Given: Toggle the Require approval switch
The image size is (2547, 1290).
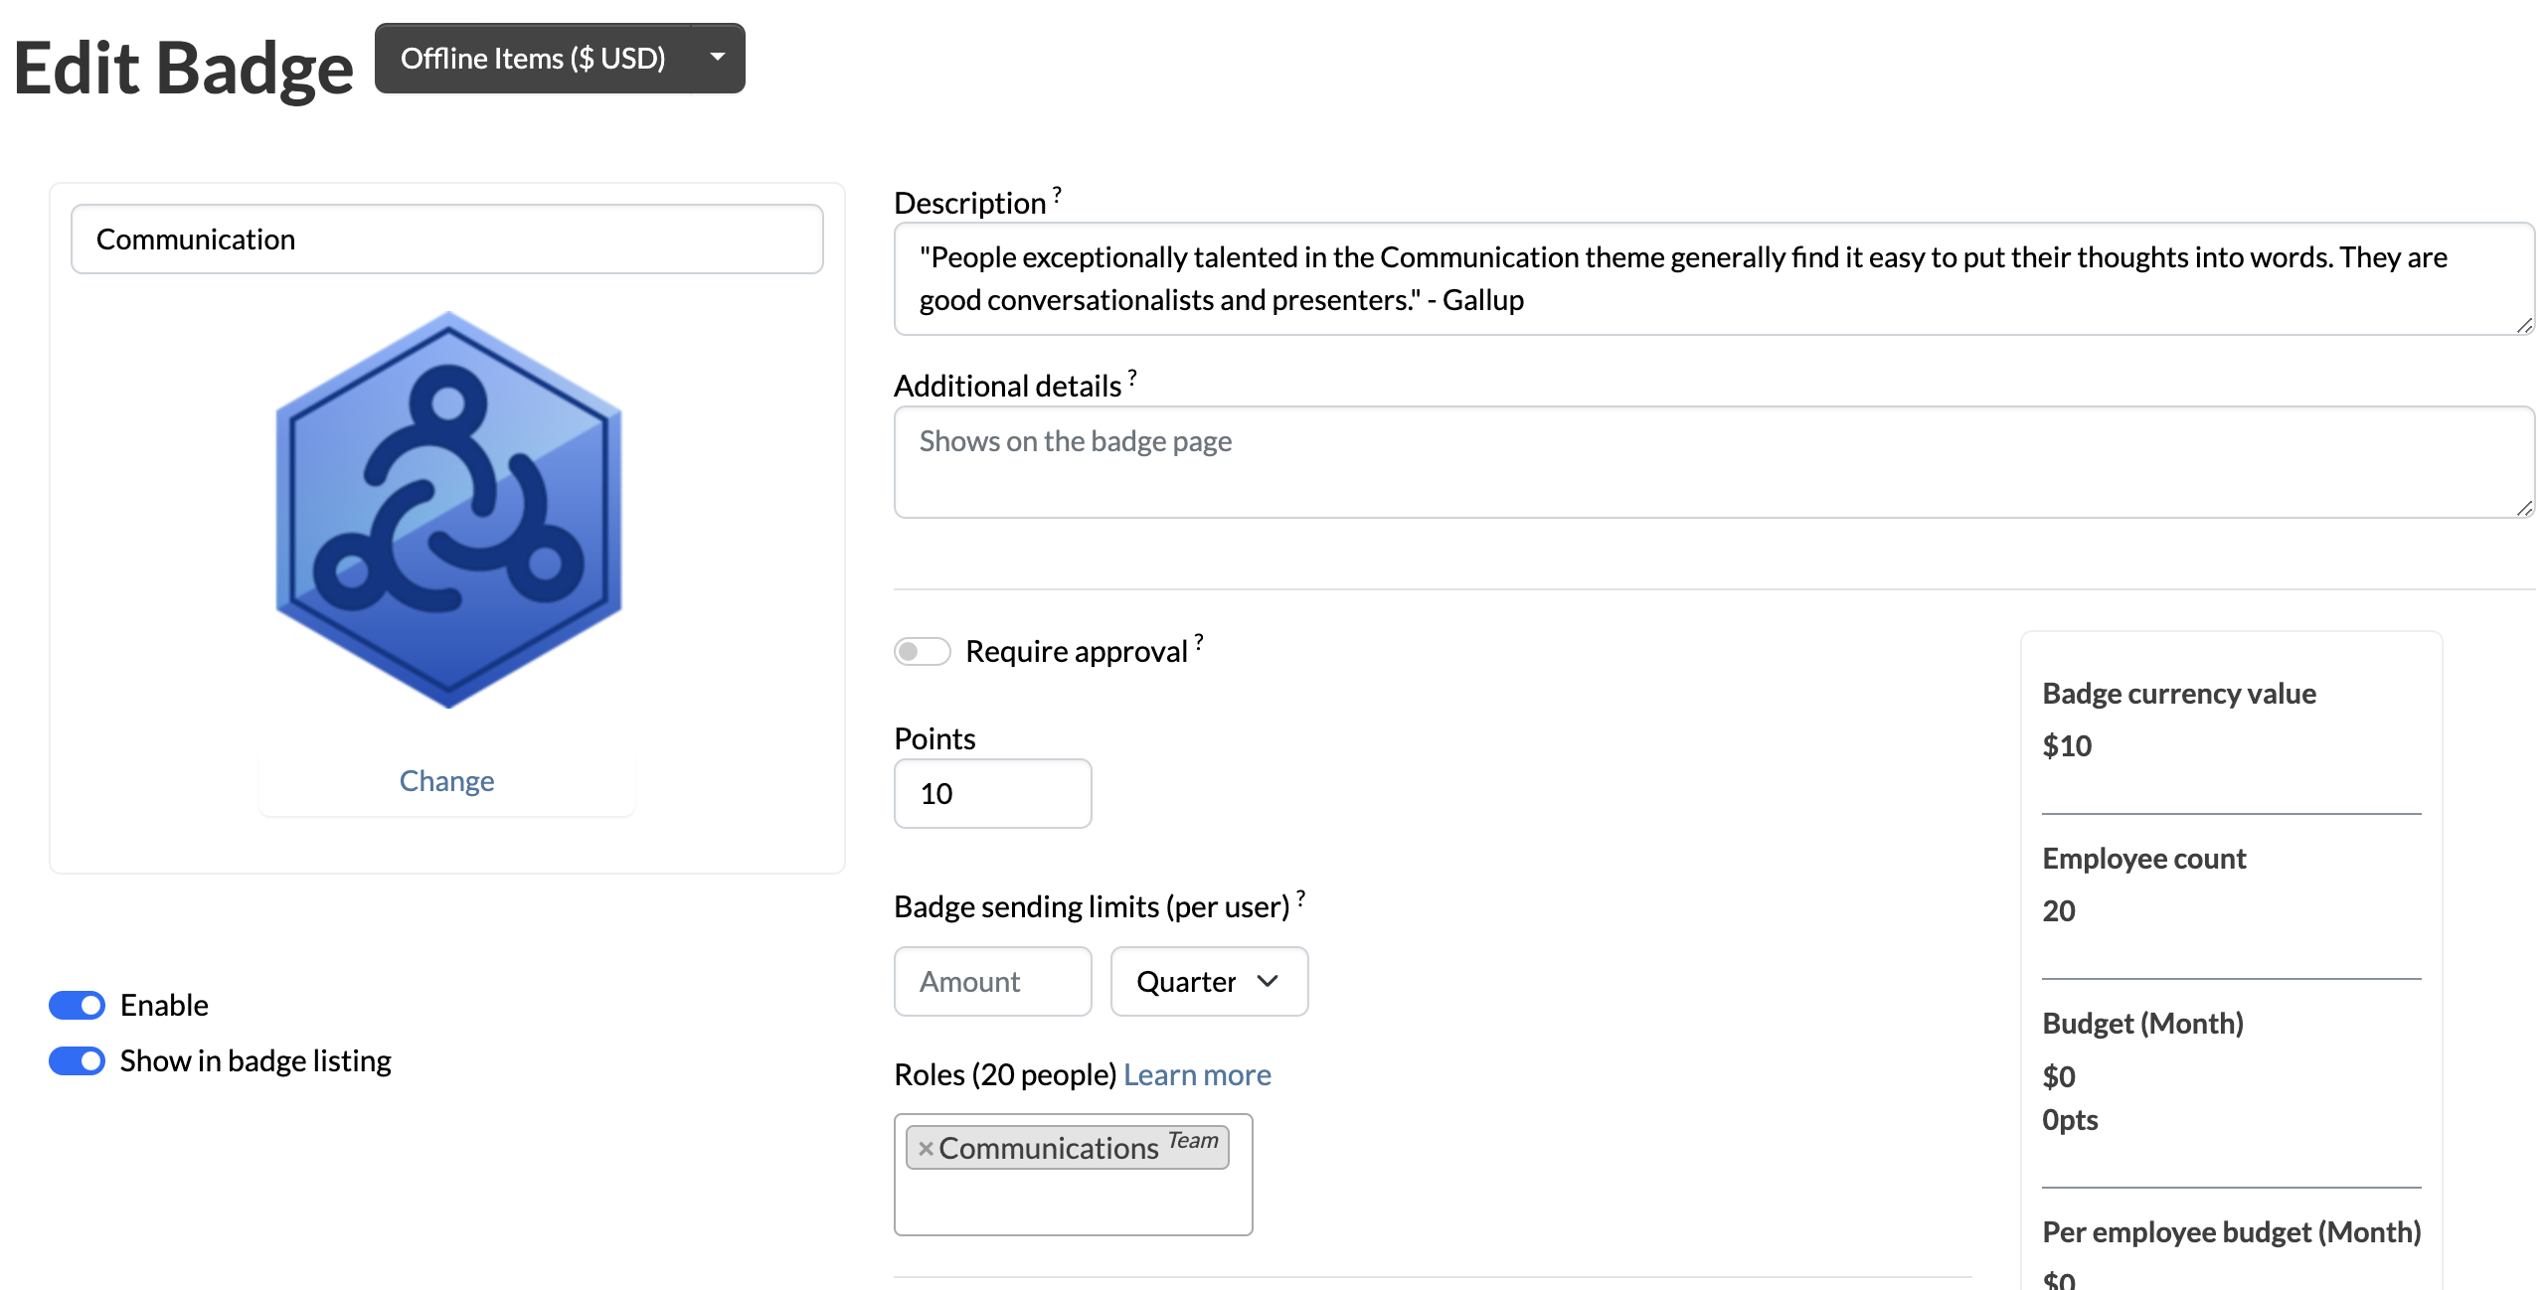Looking at the screenshot, I should (922, 651).
